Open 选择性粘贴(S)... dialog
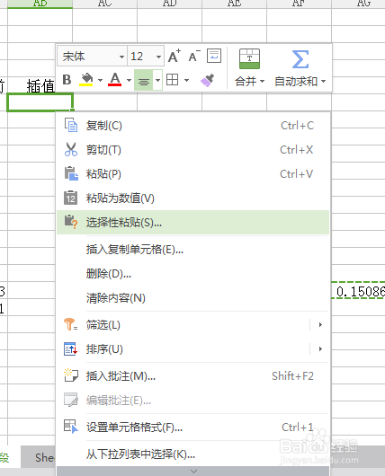Screen dimensions: 385x476 coord(192,223)
